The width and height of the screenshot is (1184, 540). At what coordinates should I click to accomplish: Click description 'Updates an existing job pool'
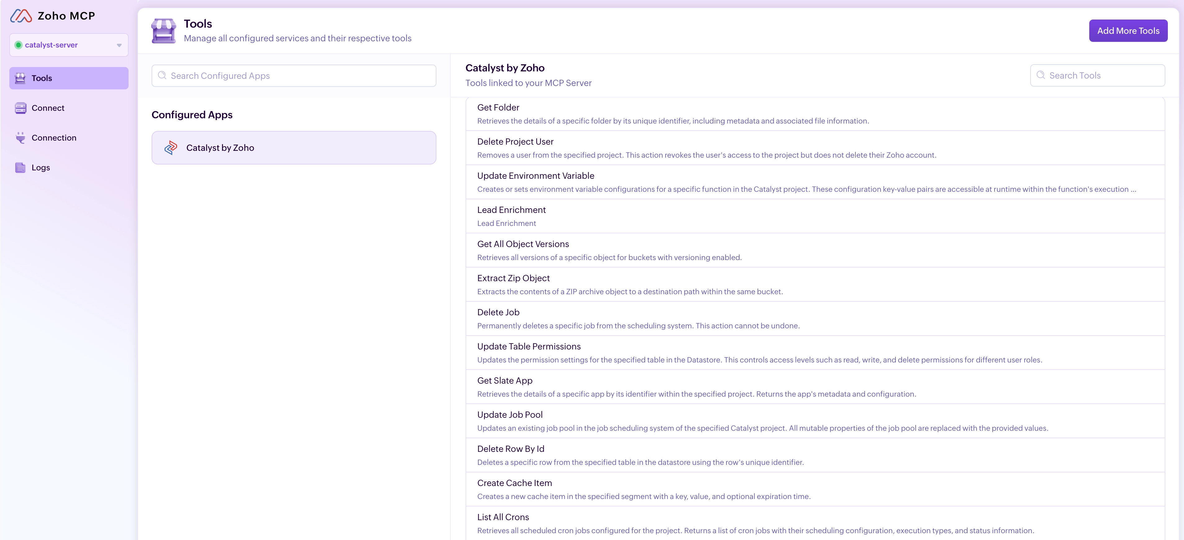pyautogui.click(x=763, y=428)
